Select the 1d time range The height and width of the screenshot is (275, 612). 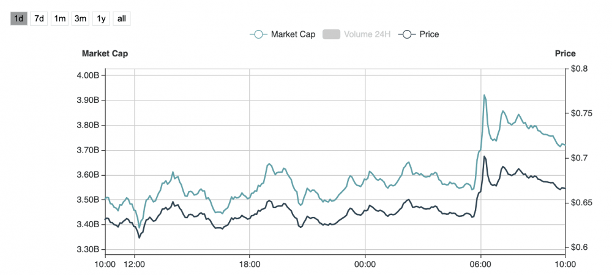(x=18, y=18)
